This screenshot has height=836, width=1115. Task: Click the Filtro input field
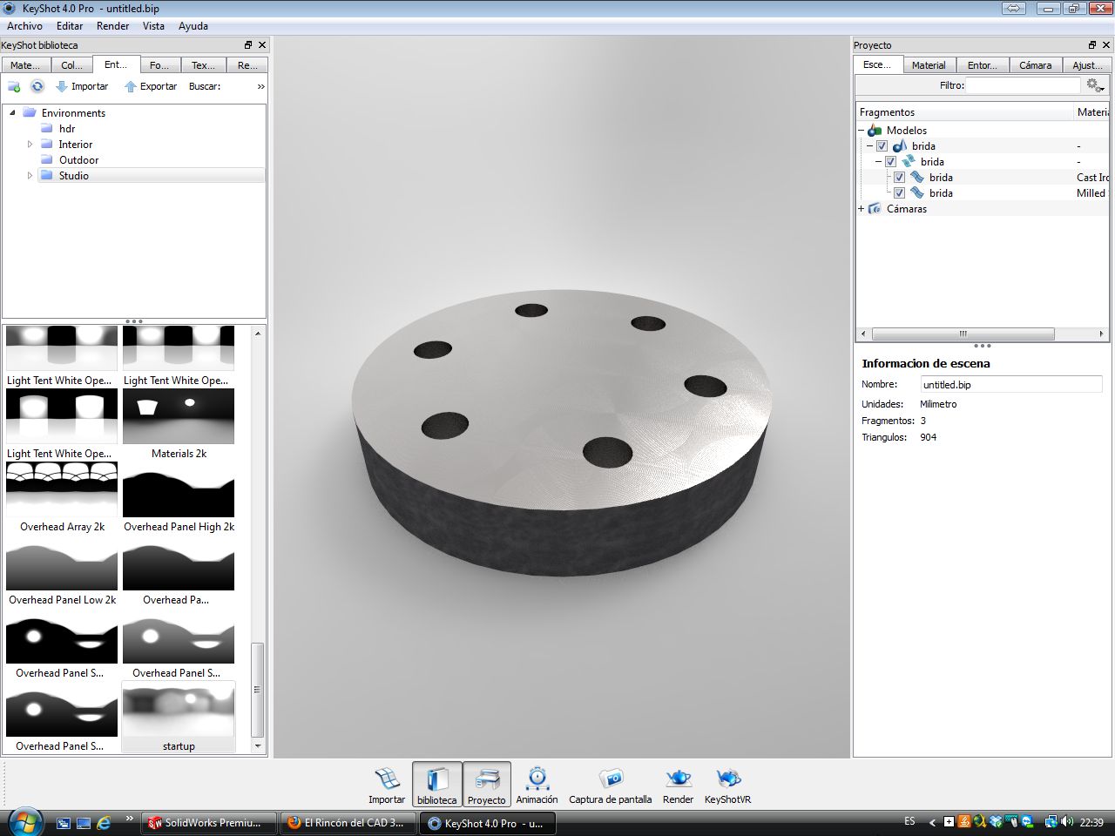point(1023,85)
